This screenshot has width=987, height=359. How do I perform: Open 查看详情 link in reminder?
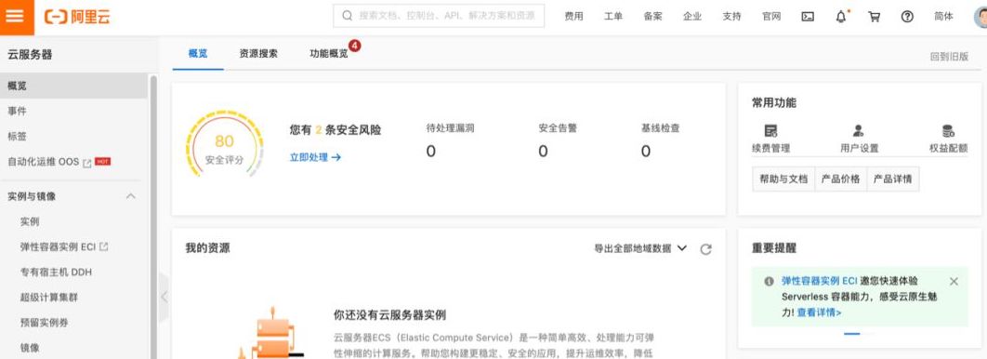pos(820,312)
